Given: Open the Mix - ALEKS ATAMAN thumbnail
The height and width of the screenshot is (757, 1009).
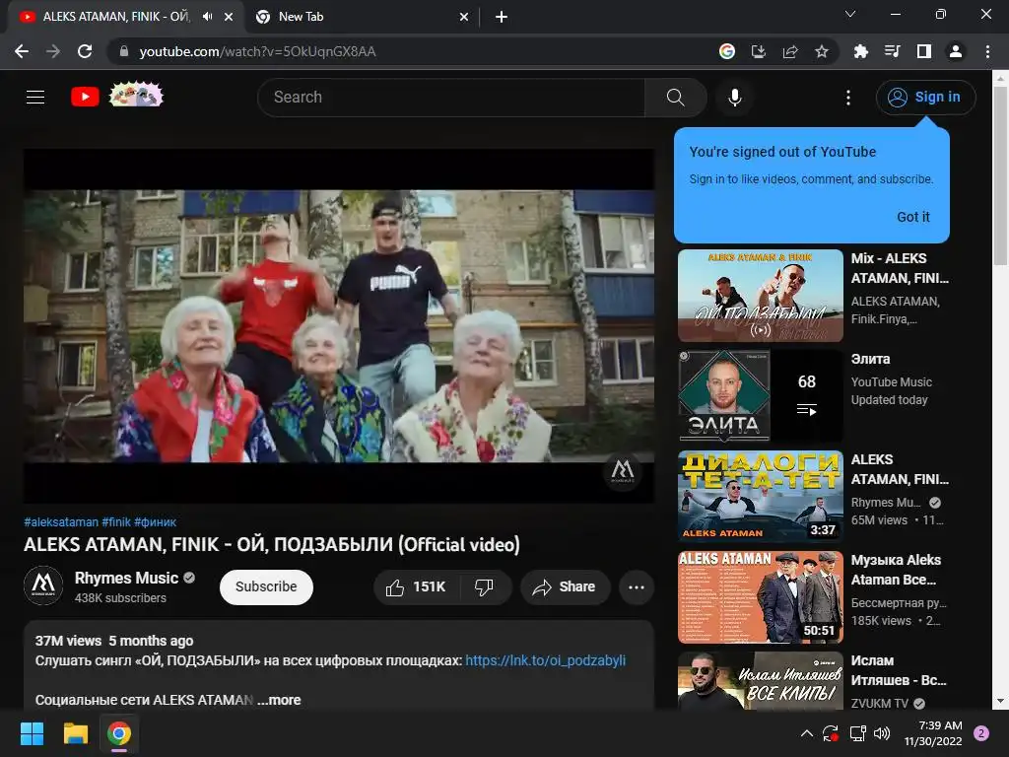Looking at the screenshot, I should [x=760, y=296].
